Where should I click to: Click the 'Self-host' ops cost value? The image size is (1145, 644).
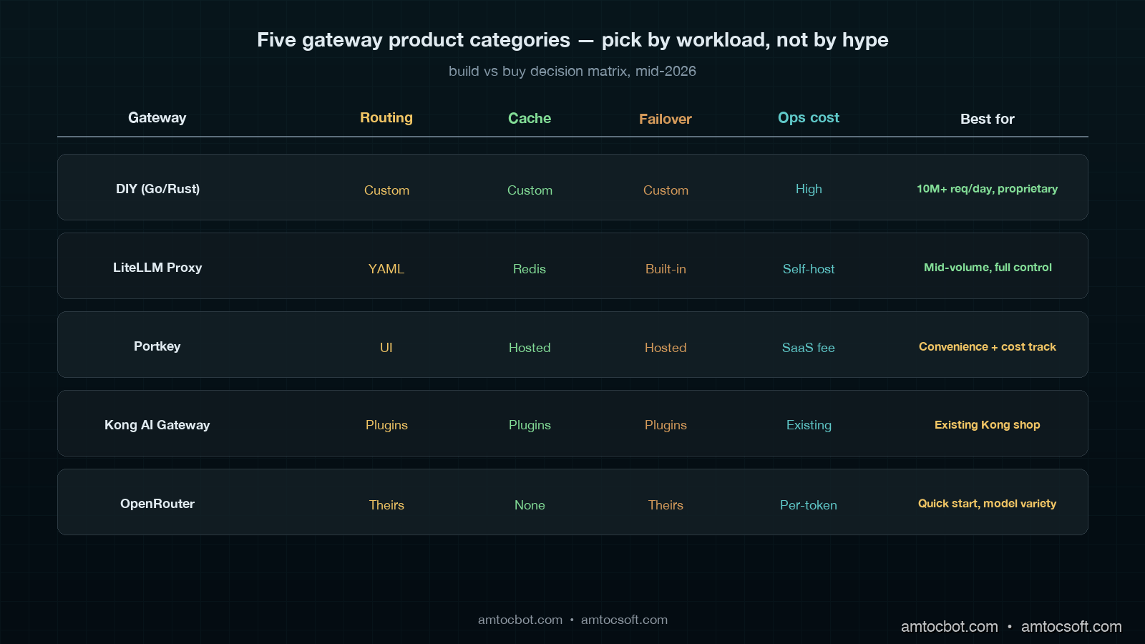pyautogui.click(x=809, y=269)
